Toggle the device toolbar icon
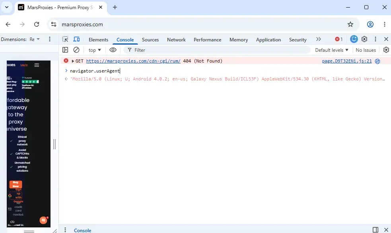The width and height of the screenshot is (391, 233). 76,39
